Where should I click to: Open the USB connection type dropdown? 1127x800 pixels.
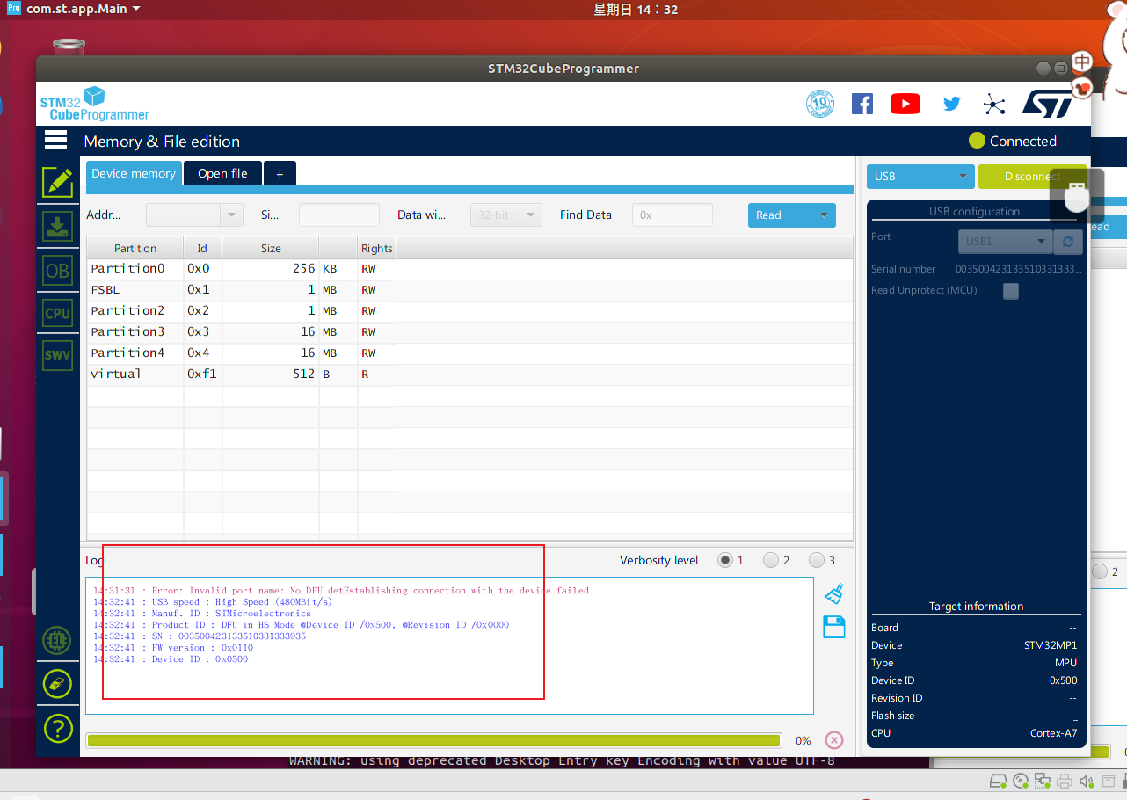920,176
